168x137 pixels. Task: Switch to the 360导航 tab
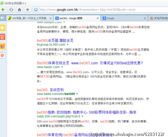pyautogui.click(x=30, y=18)
